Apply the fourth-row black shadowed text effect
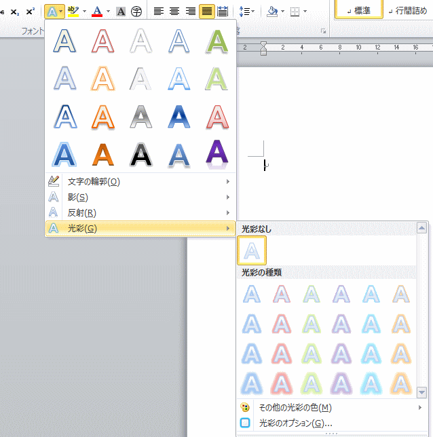433x437 pixels. pyautogui.click(x=140, y=155)
